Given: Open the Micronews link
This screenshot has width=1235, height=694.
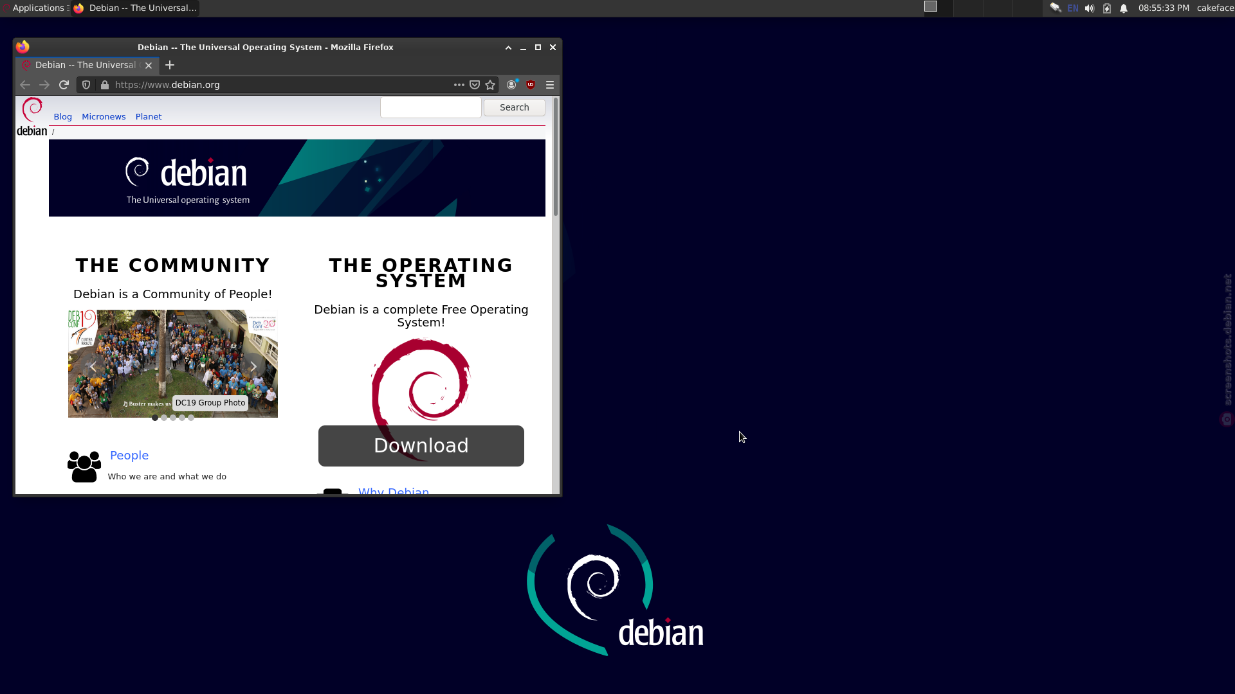Looking at the screenshot, I should pyautogui.click(x=104, y=117).
